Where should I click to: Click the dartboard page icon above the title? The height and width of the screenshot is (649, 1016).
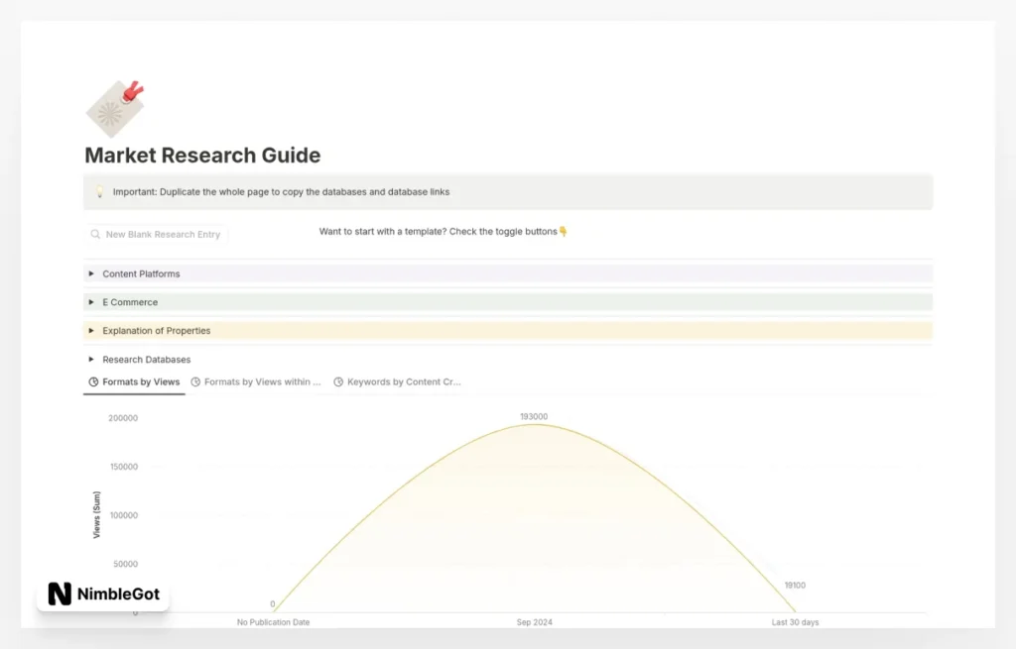point(115,104)
